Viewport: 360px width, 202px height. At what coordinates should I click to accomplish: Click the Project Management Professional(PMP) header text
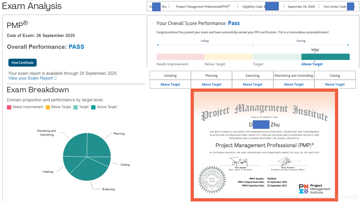tap(203, 6)
